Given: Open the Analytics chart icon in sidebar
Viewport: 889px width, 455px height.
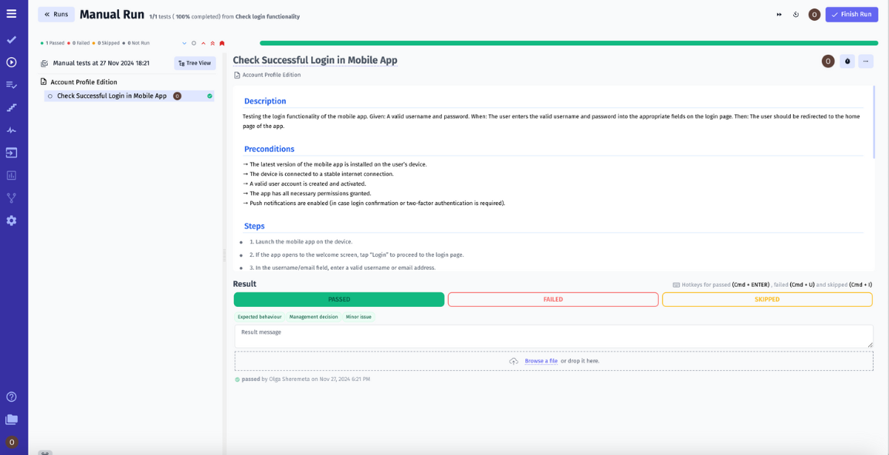Looking at the screenshot, I should pyautogui.click(x=10, y=174).
